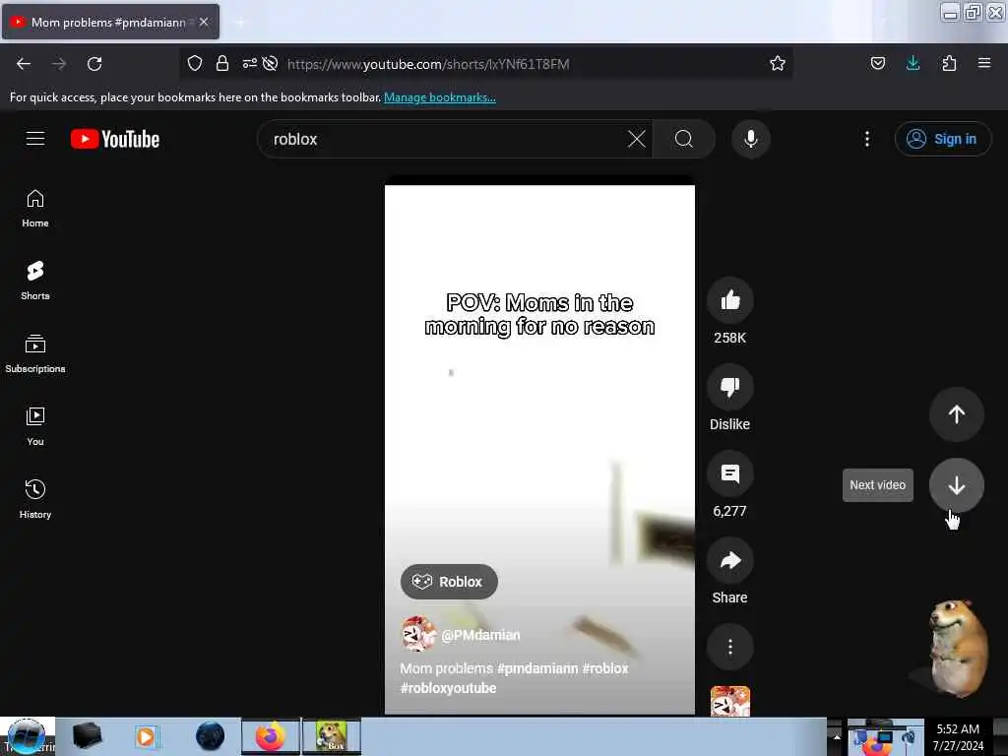
Task: Go to next video with down arrow
Action: point(957,485)
